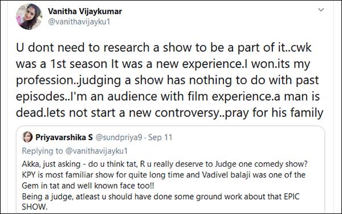Click the 'Replying to' label text
Viewport: 342px width, 214px height.
click(x=42, y=151)
